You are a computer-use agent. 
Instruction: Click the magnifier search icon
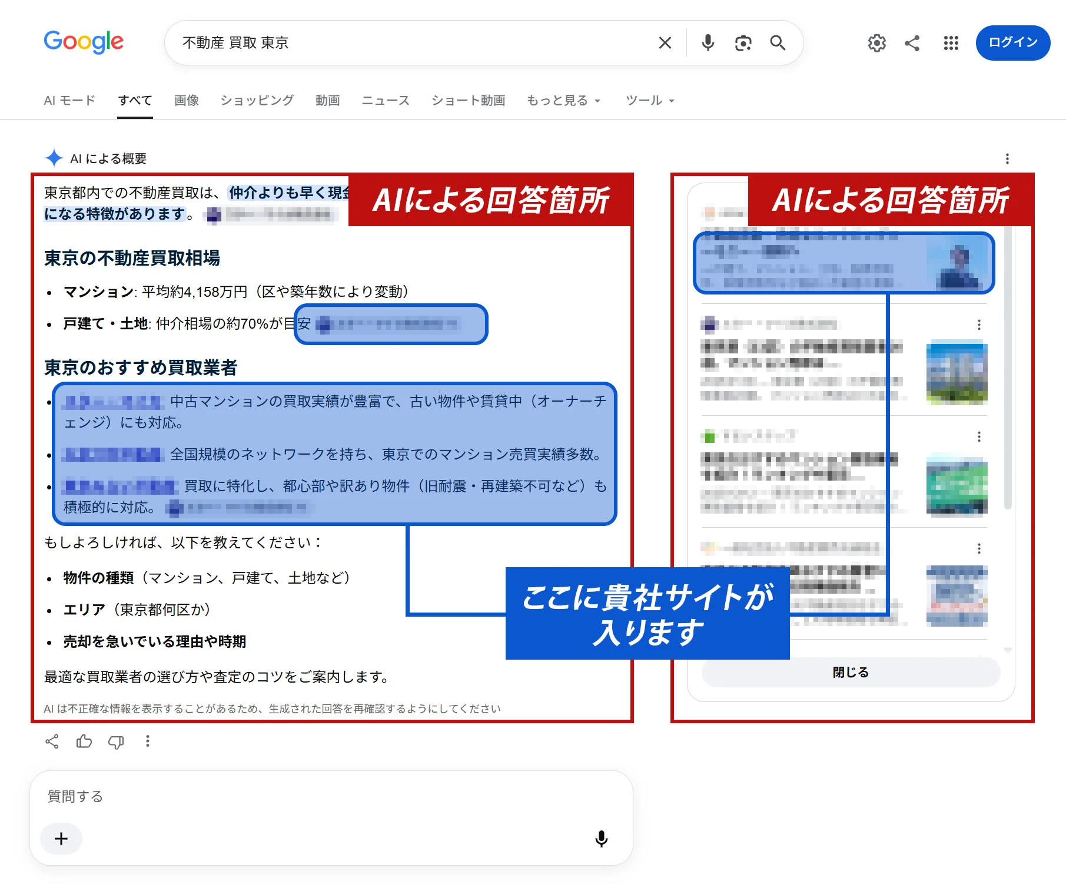(x=778, y=43)
